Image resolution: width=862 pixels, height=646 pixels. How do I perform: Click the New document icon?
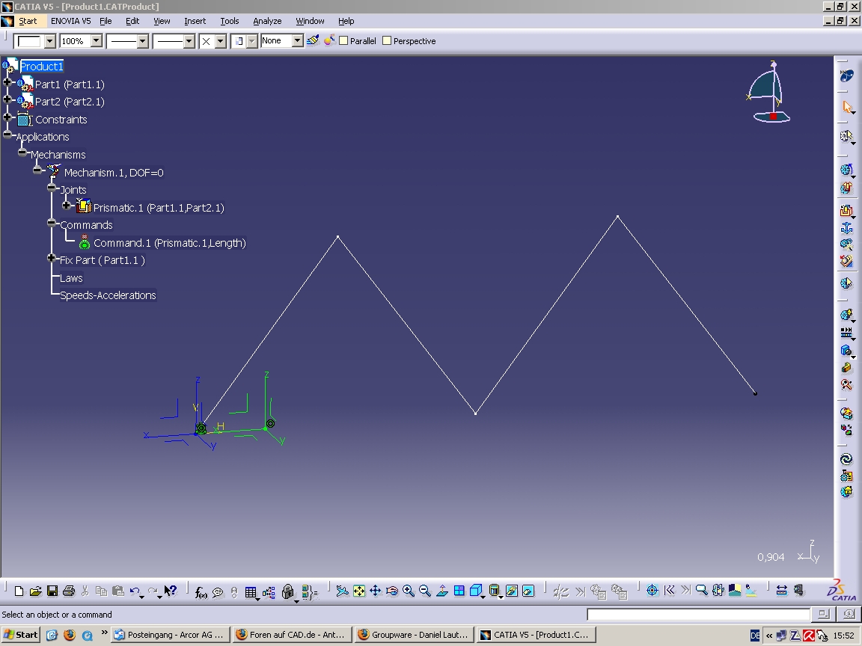(x=19, y=591)
